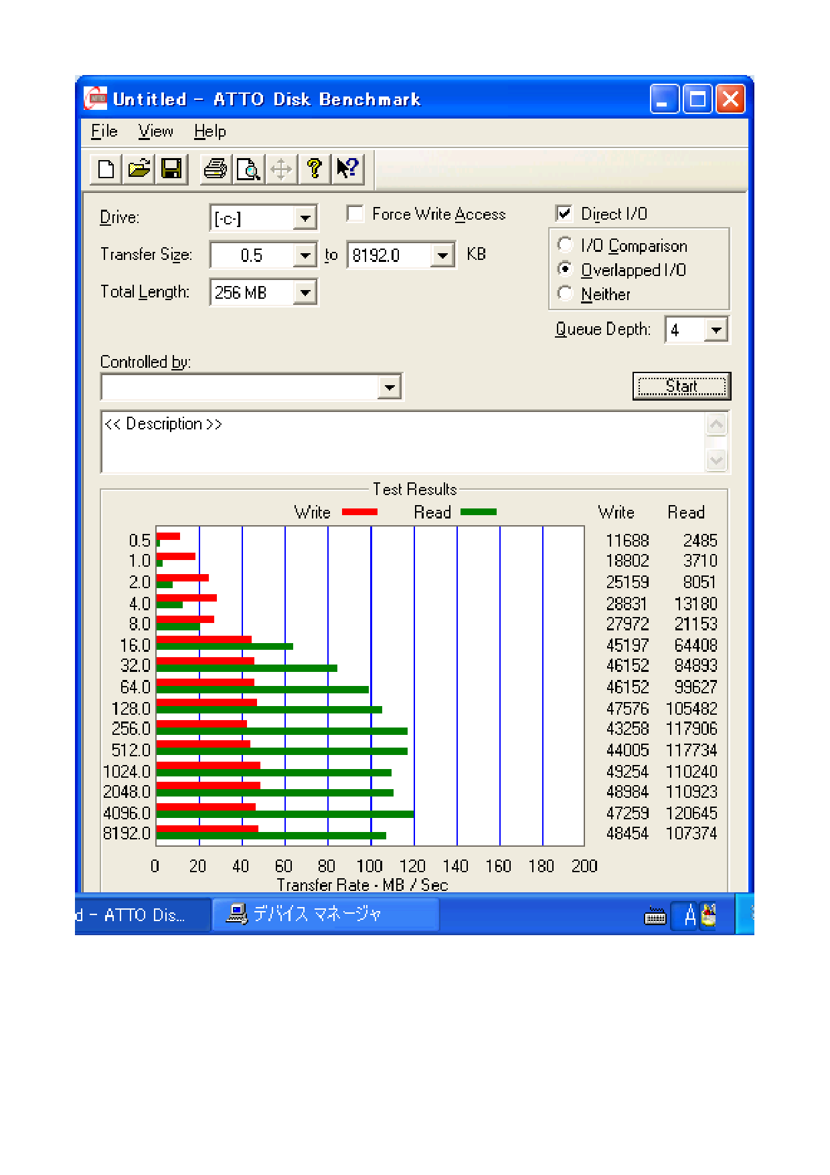The height and width of the screenshot is (1175, 830).
Task: Select the Neither radio button
Action: (x=565, y=293)
